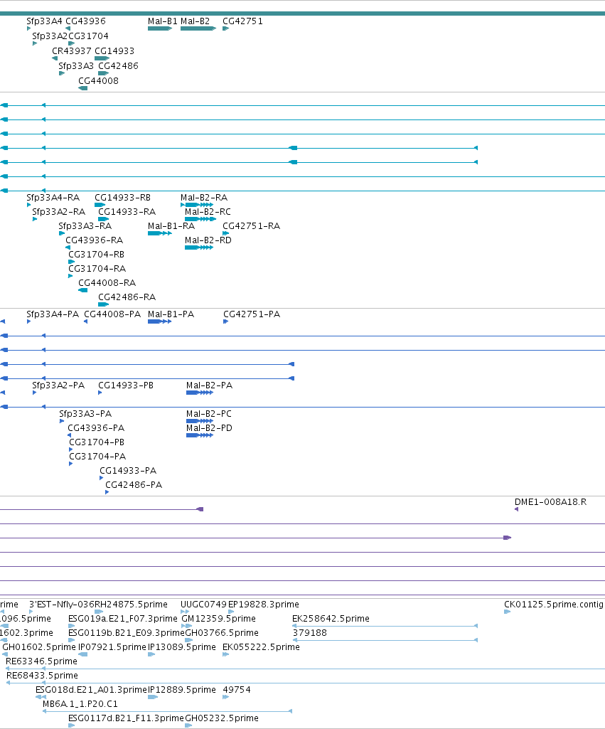Image resolution: width=605 pixels, height=729 pixels.
Task: Open the MB6A.1_1.P20.C1 feature
Action: pyautogui.click(x=80, y=704)
